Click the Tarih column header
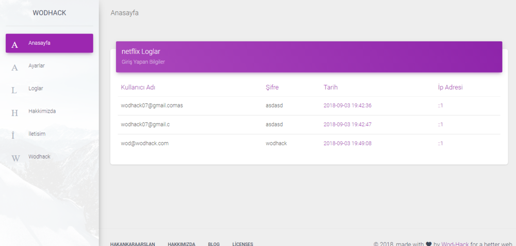This screenshot has width=516, height=246. click(330, 87)
